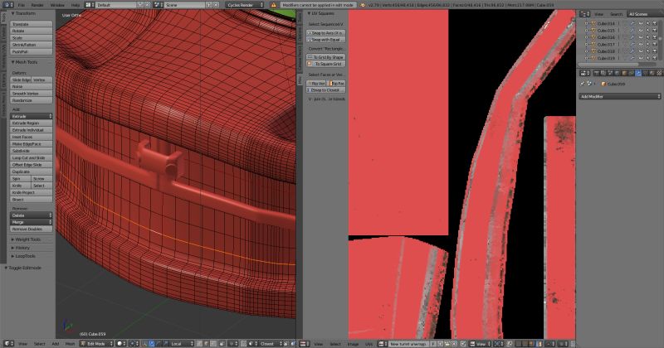Screen dimensions: 664x348
Task: Collapse the Transform panel
Action: (24, 13)
